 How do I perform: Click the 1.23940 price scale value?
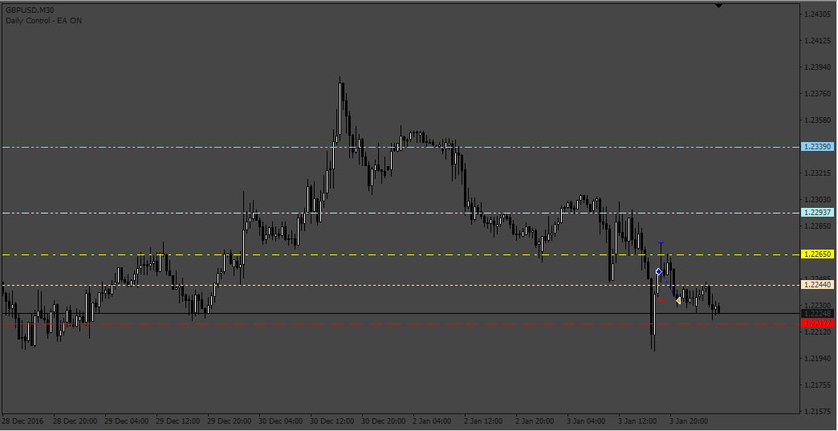point(816,67)
